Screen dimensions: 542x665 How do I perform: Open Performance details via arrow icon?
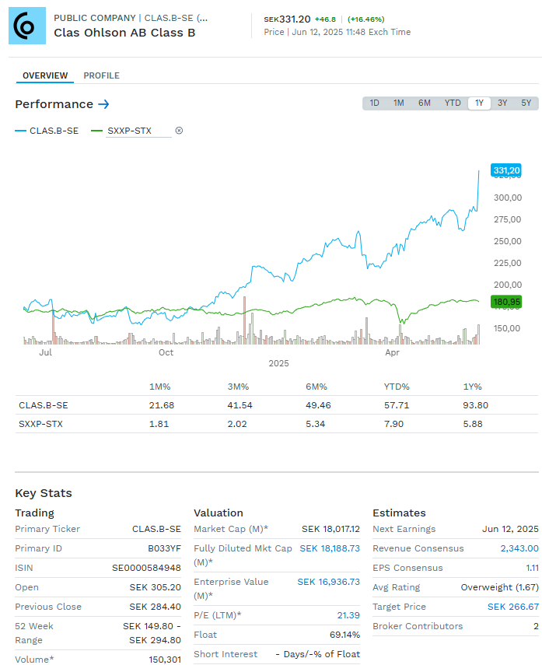103,104
